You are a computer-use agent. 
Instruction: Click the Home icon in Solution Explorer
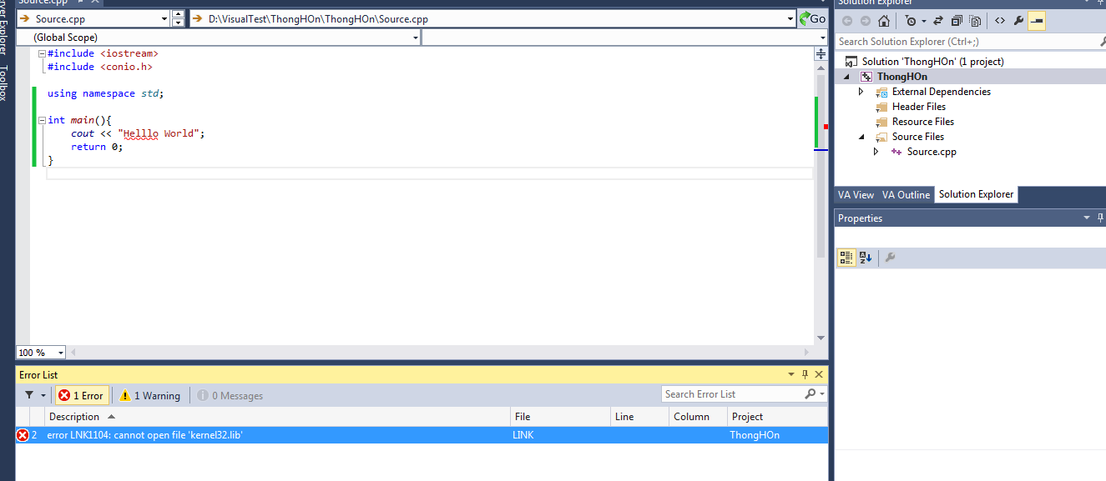coord(883,21)
